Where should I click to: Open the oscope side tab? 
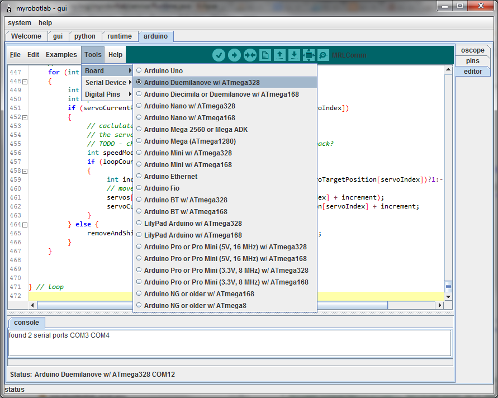click(473, 50)
